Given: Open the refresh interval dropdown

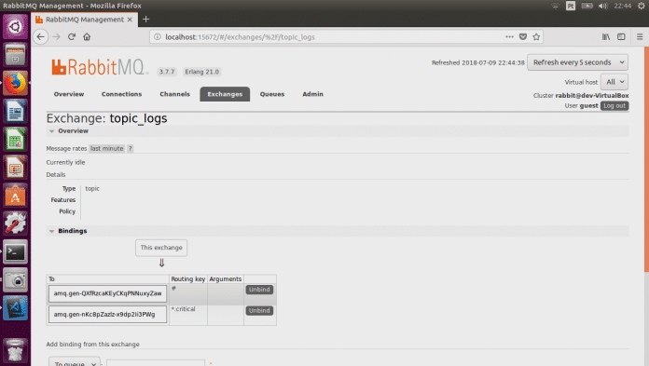Looking at the screenshot, I should click(x=577, y=62).
